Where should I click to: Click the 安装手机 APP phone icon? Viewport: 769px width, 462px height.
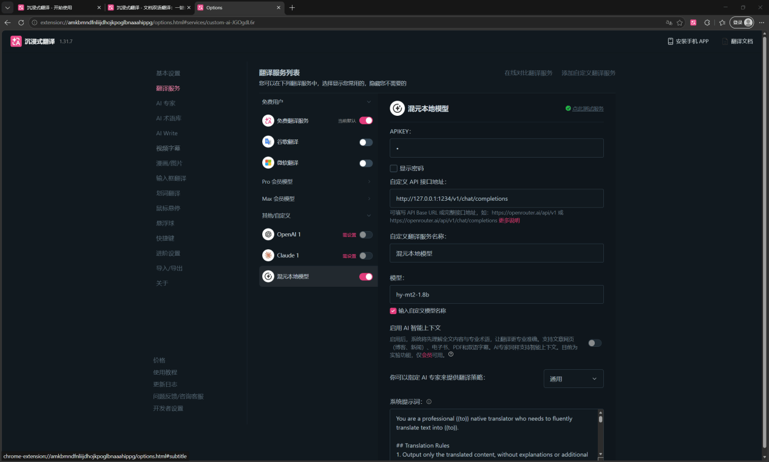coord(670,41)
